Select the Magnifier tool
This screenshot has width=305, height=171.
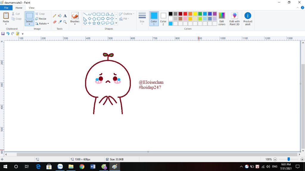(65, 22)
